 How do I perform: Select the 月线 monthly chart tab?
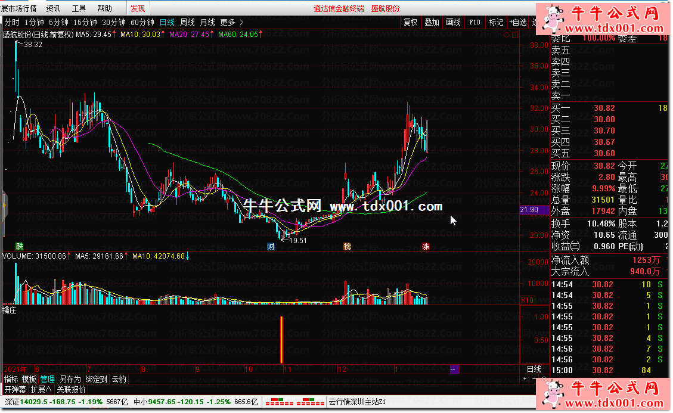point(207,22)
